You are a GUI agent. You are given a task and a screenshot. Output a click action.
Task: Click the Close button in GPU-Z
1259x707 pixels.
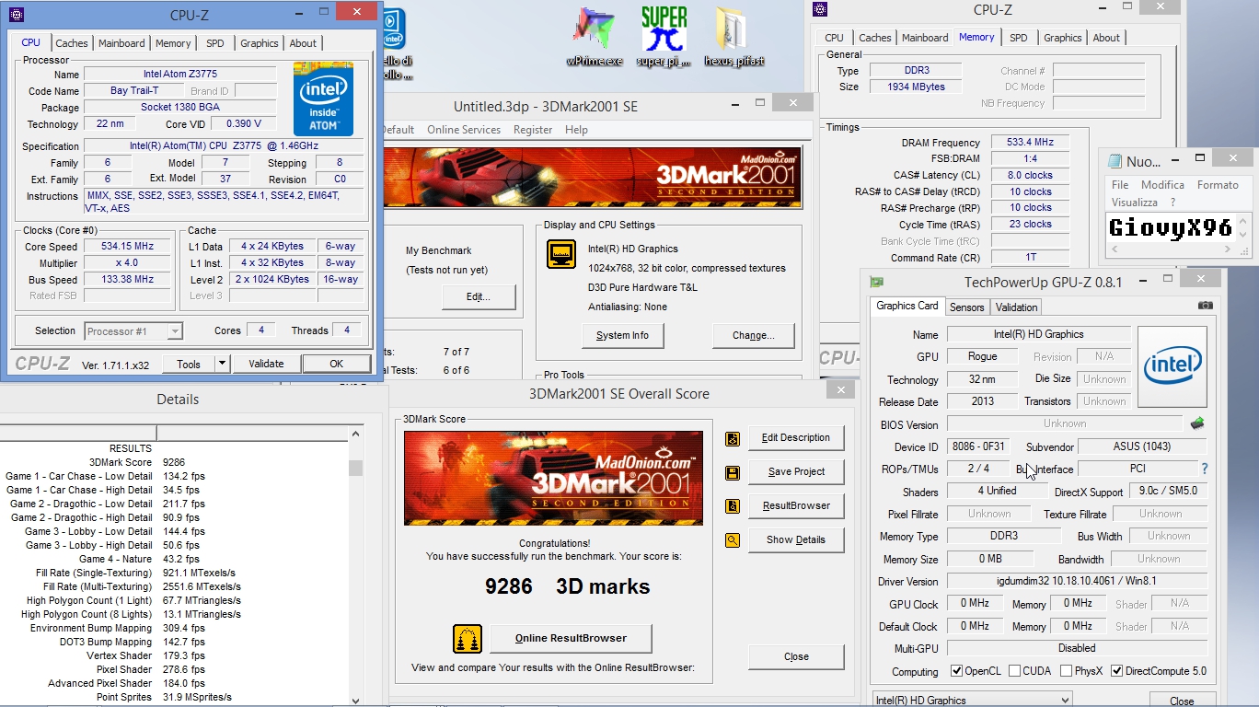tap(1182, 701)
